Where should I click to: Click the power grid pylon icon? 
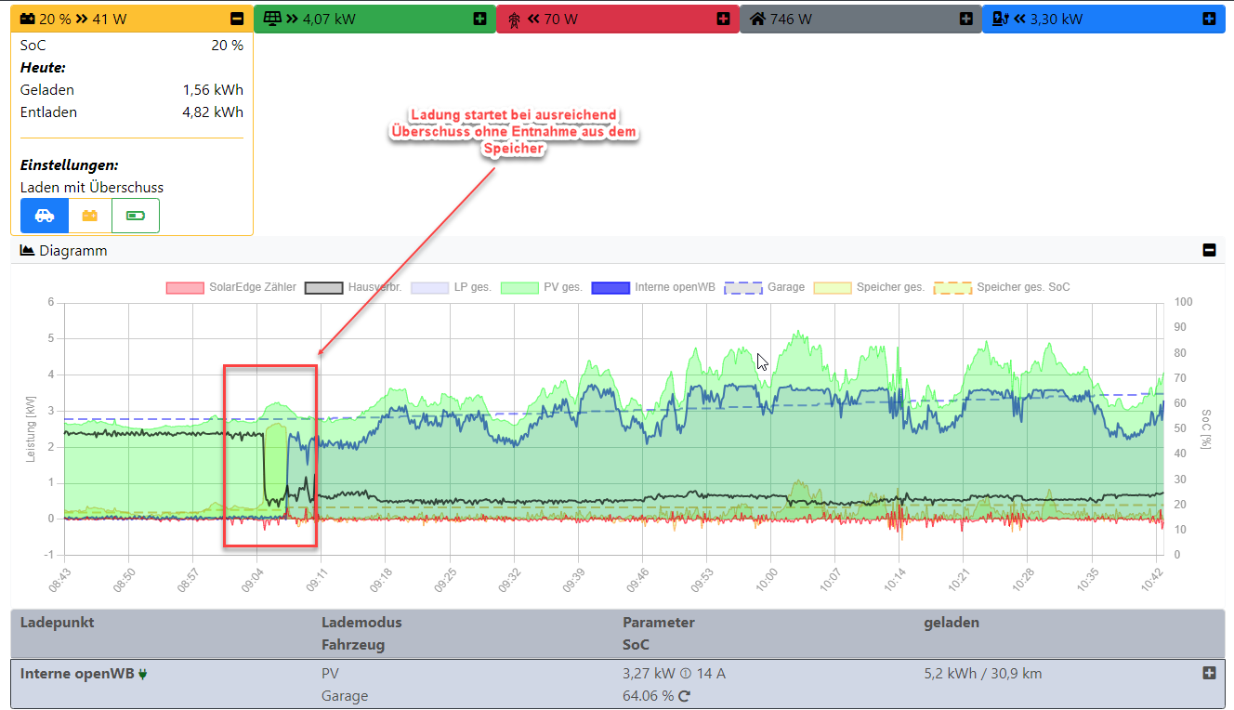pos(512,19)
